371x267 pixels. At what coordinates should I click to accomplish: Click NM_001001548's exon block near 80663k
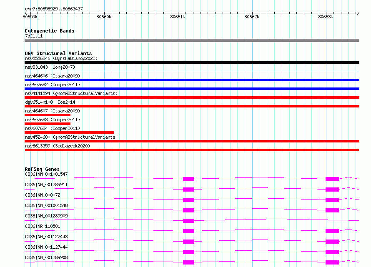click(332, 210)
